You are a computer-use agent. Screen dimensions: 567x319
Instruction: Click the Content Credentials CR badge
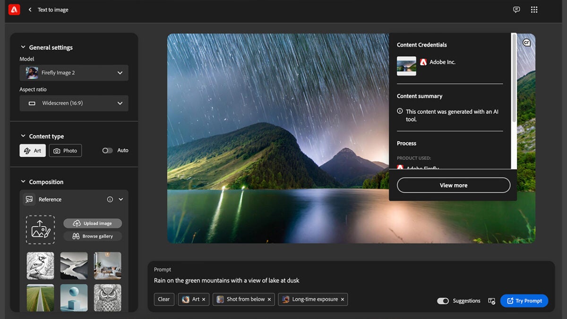tap(526, 43)
